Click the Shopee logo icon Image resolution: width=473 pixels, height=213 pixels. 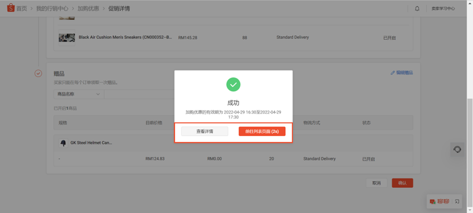pos(11,8)
